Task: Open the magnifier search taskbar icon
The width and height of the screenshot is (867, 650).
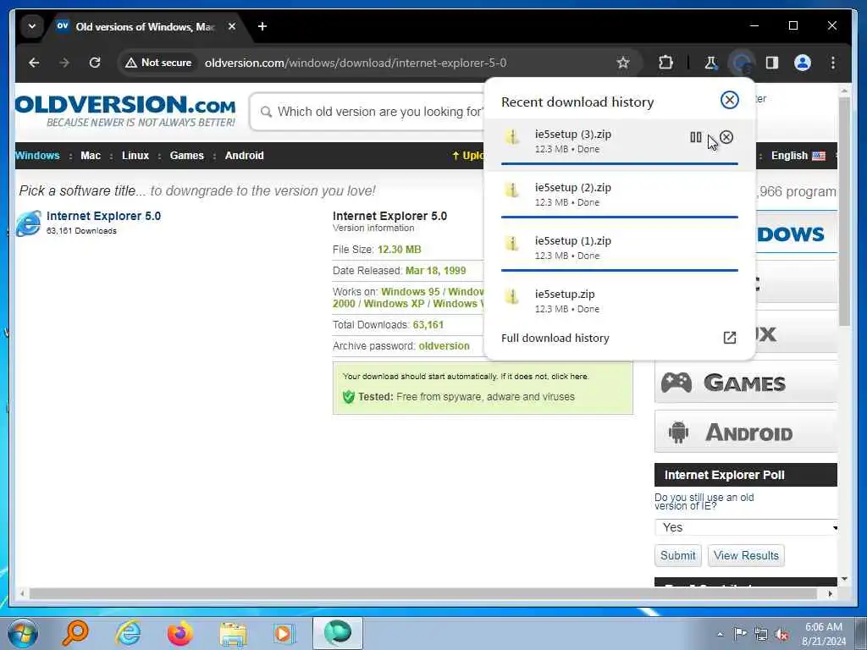Action: pos(75,633)
